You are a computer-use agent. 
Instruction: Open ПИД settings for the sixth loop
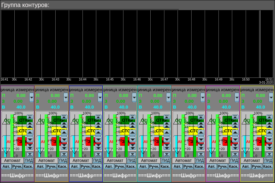tap(200, 160)
